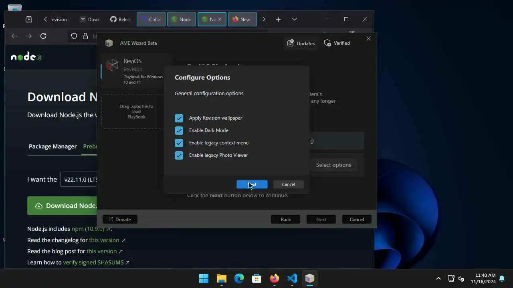513x288 pixels.
Task: Click the site padlock icon
Action: click(x=85, y=36)
